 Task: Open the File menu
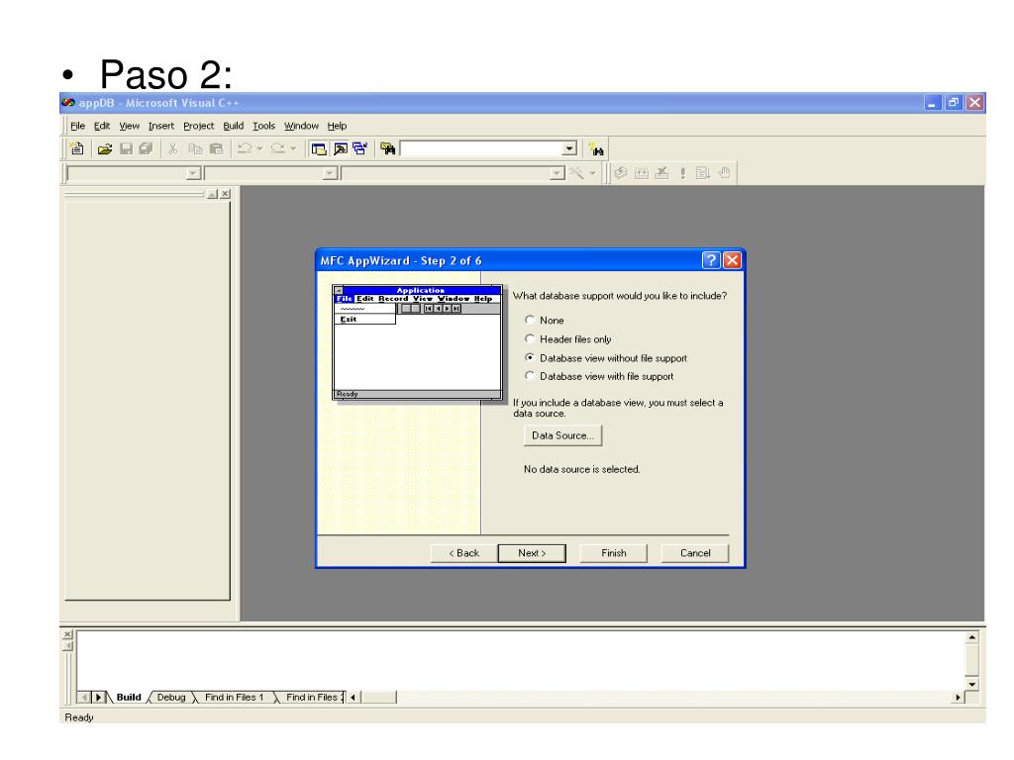point(77,126)
